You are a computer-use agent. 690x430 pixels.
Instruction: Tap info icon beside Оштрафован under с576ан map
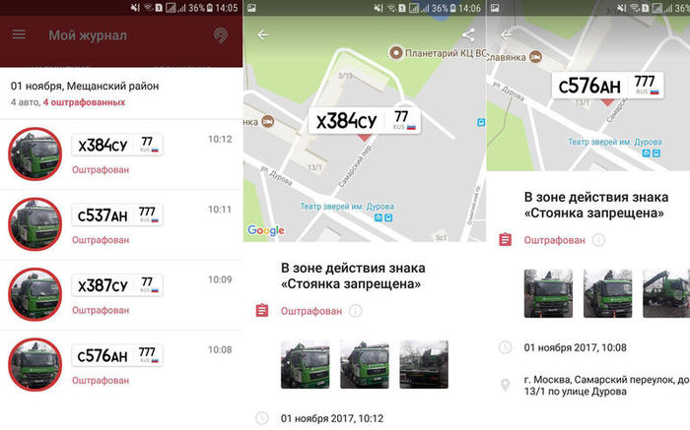(x=598, y=239)
